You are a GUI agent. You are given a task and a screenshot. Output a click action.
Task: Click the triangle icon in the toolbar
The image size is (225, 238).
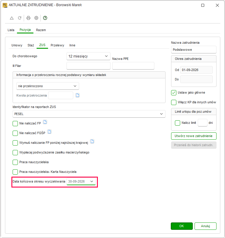tap(12, 18)
